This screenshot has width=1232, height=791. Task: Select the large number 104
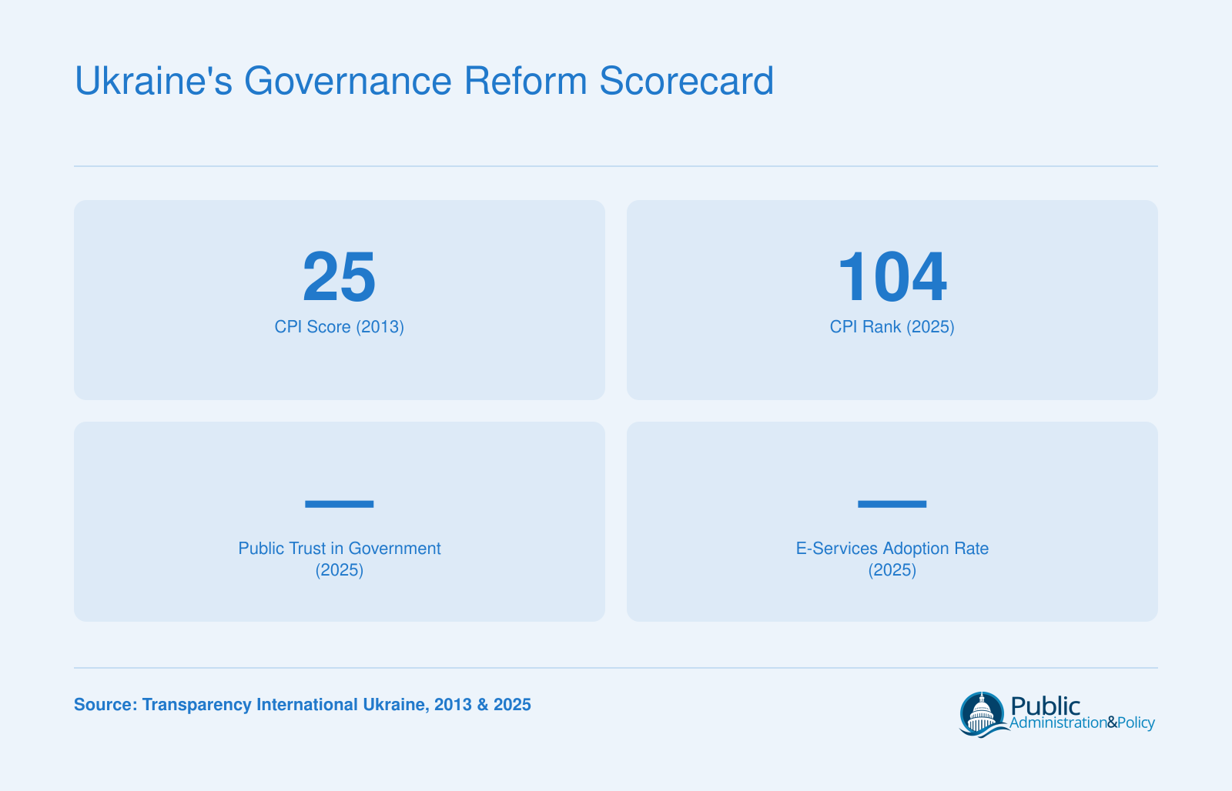tap(892, 277)
